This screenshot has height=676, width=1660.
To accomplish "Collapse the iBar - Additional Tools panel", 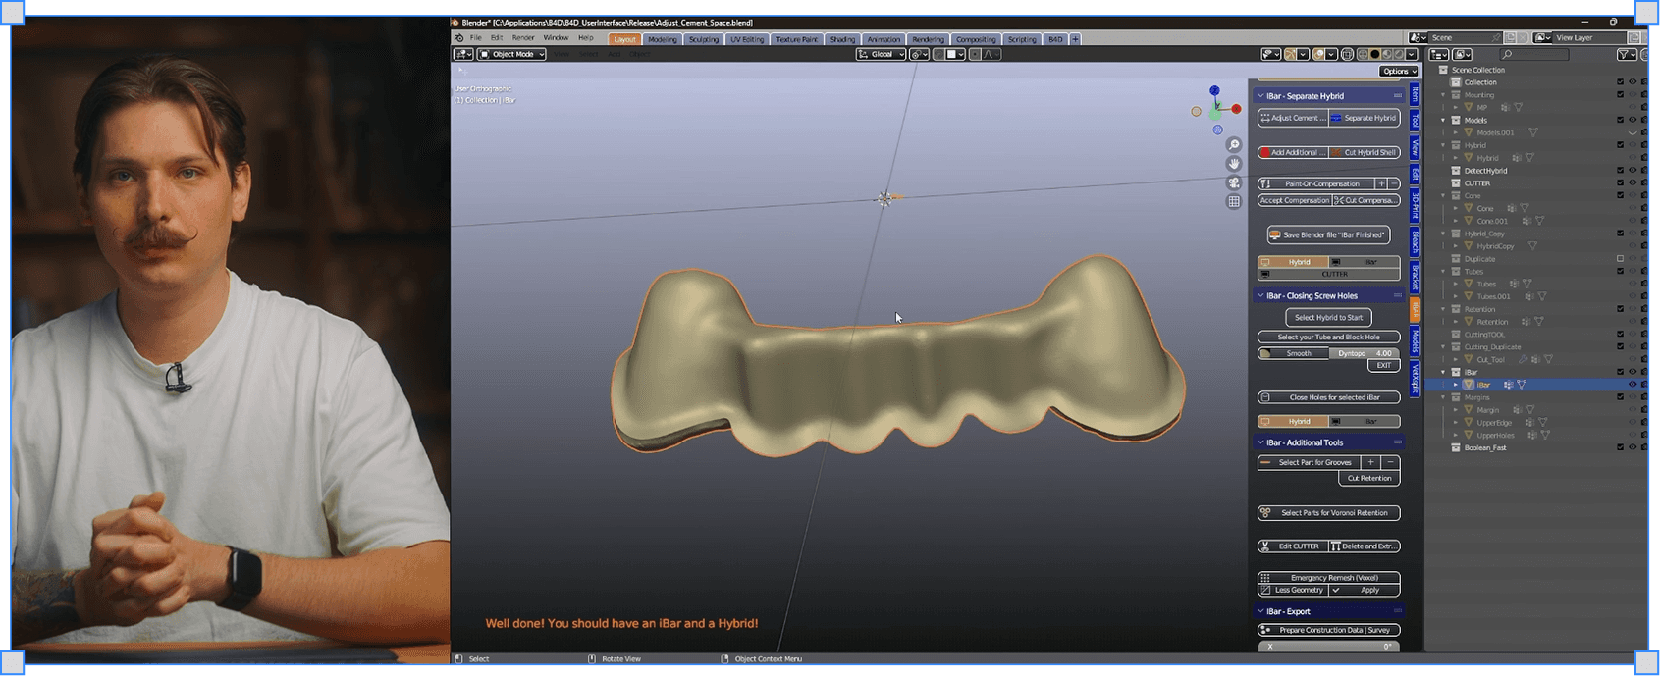I will pos(1261,442).
